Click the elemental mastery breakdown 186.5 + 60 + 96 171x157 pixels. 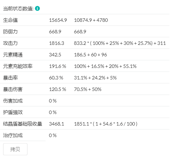90,55
